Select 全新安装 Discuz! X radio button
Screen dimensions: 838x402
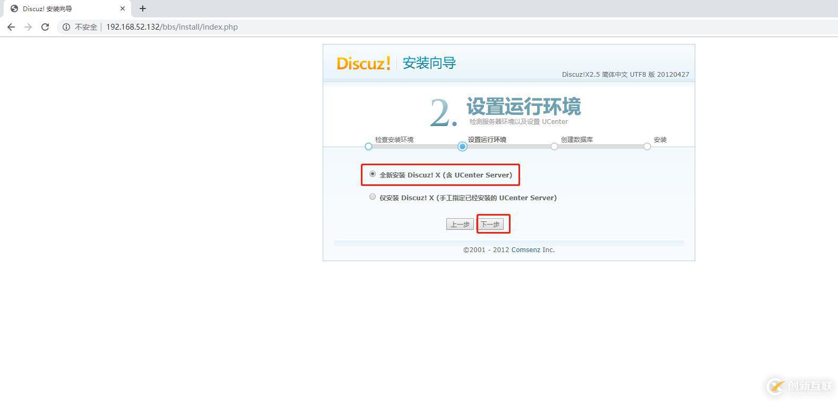click(x=373, y=174)
